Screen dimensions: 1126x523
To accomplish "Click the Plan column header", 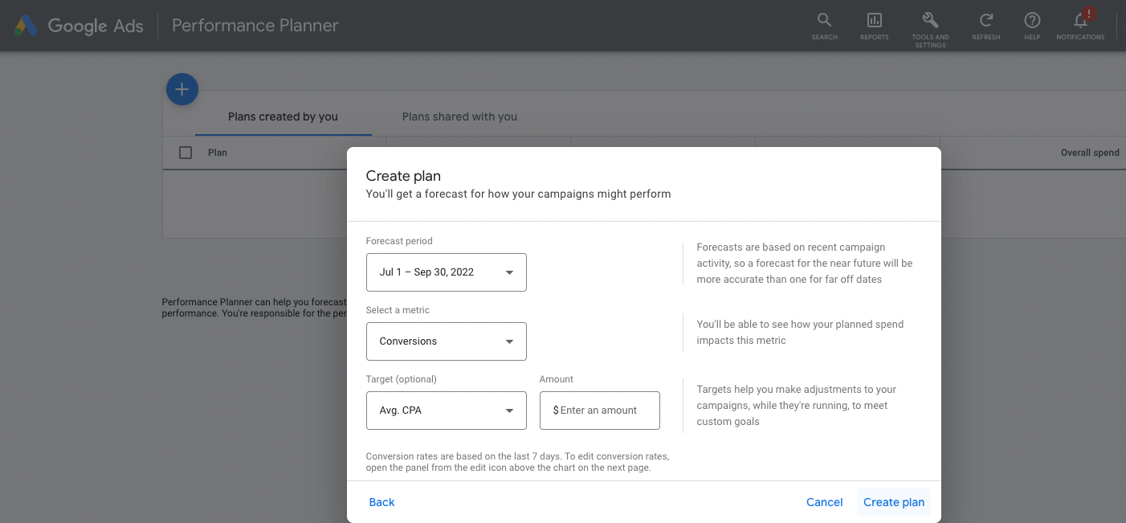I will tap(218, 153).
